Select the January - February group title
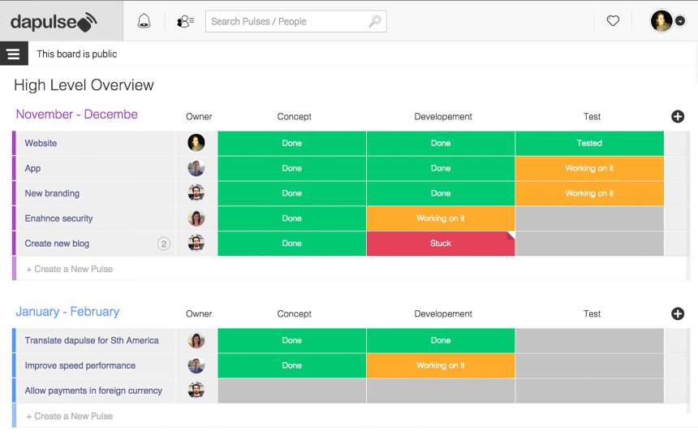This screenshot has height=436, width=698. [67, 312]
